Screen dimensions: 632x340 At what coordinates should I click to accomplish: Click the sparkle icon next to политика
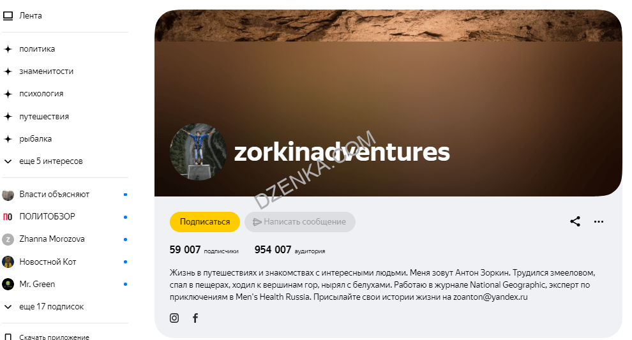point(8,49)
